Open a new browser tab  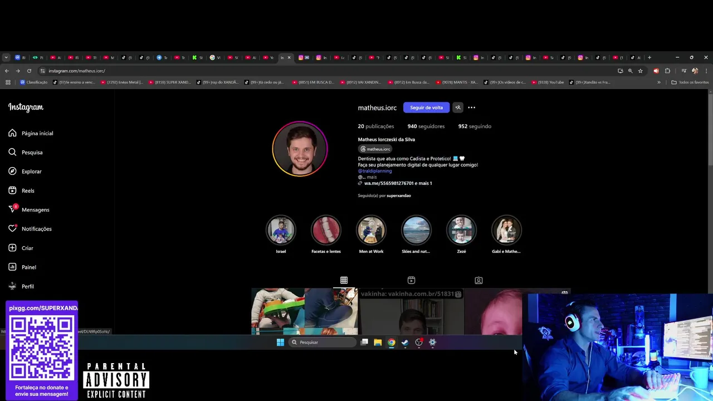[649, 57]
